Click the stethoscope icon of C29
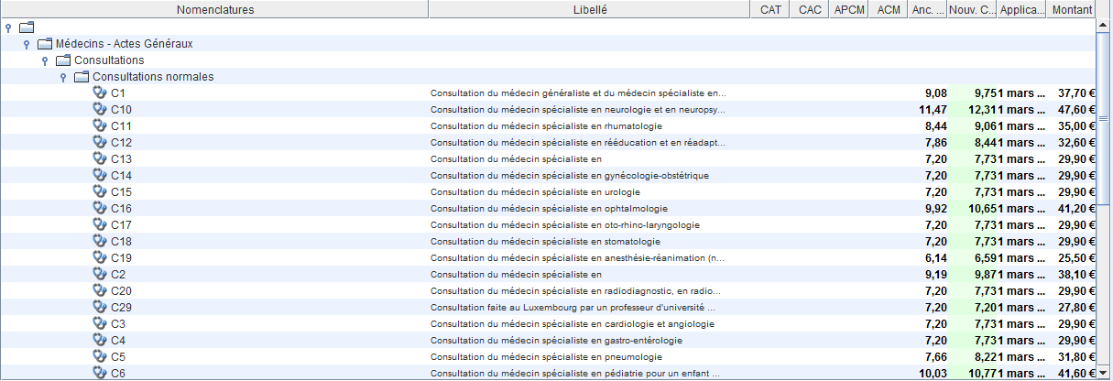The image size is (1113, 381). 100,307
